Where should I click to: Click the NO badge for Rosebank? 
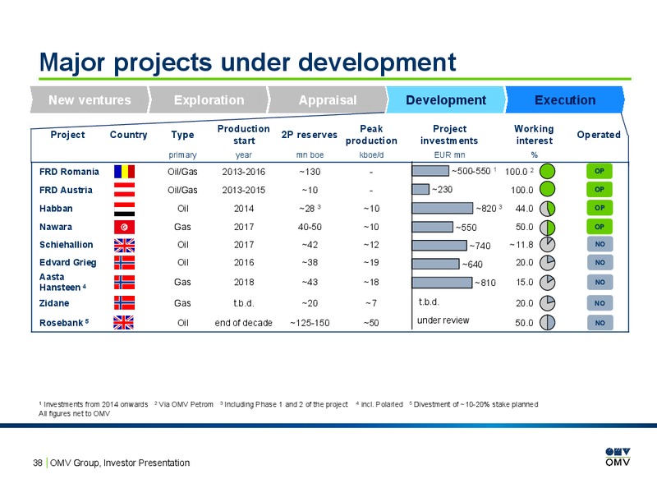[600, 323]
